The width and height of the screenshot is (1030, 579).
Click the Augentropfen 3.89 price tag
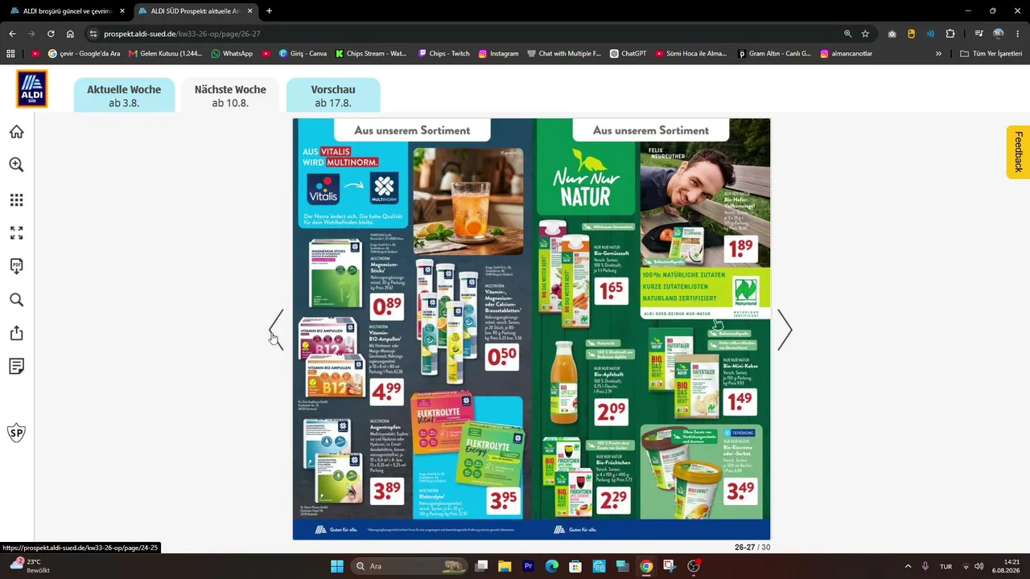click(386, 491)
